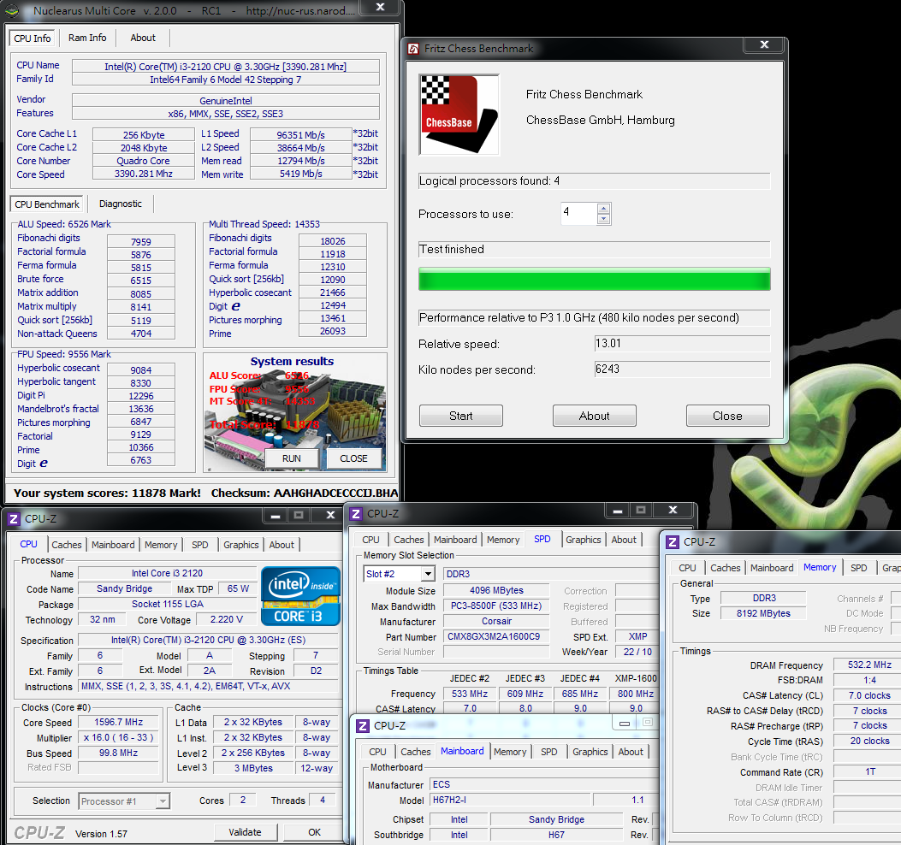
Task: Open Memory tab in CPU-Z processor window
Action: 161,545
